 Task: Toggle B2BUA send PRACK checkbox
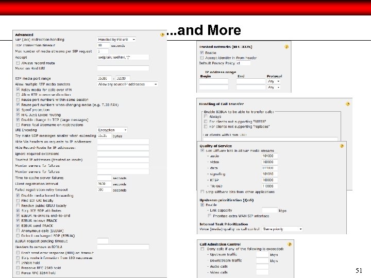tap(18, 225)
